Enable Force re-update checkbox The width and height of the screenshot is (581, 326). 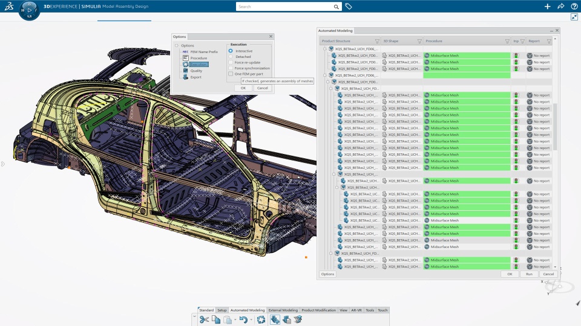pyautogui.click(x=231, y=62)
